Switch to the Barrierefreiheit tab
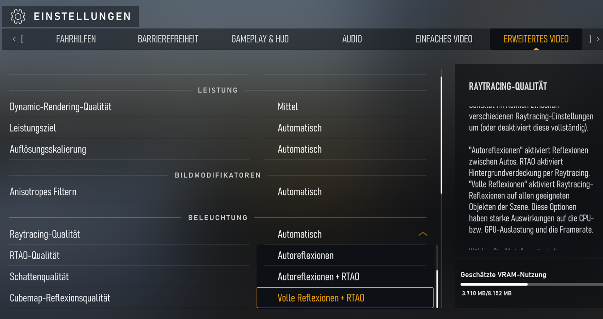603x319 pixels. point(168,39)
